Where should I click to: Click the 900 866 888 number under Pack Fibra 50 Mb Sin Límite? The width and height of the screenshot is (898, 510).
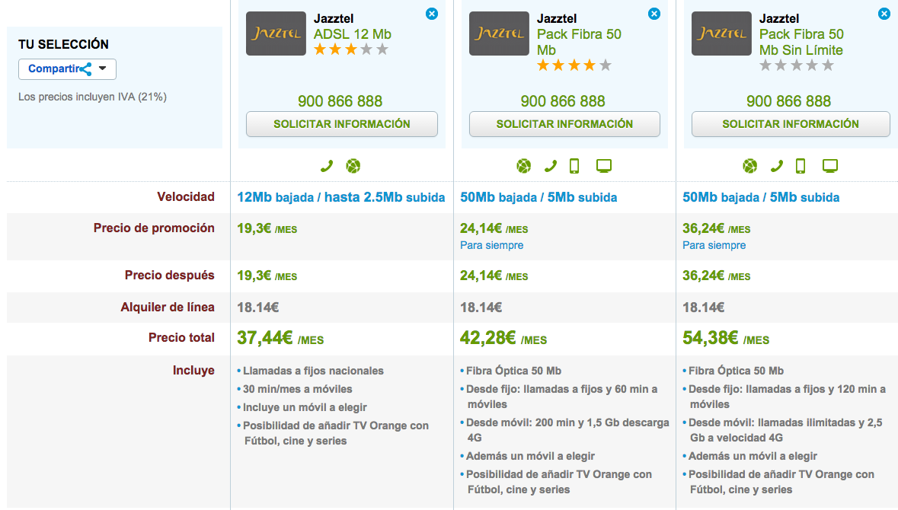pyautogui.click(x=788, y=101)
